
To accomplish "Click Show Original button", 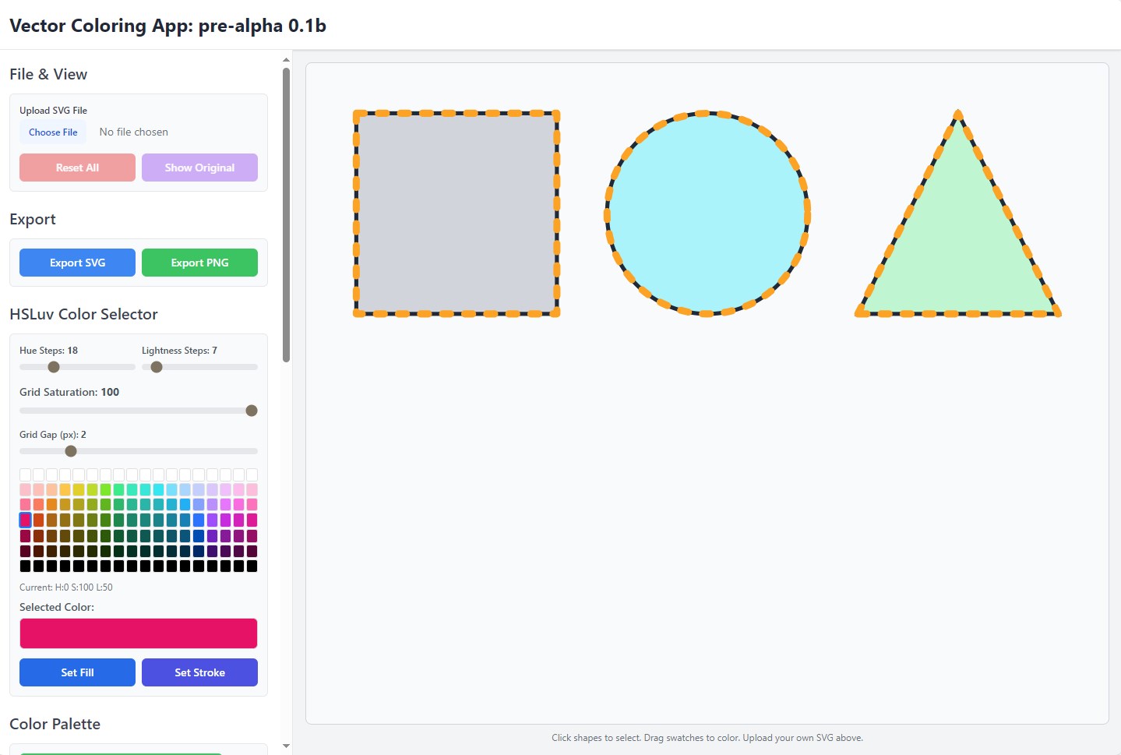I will [199, 168].
